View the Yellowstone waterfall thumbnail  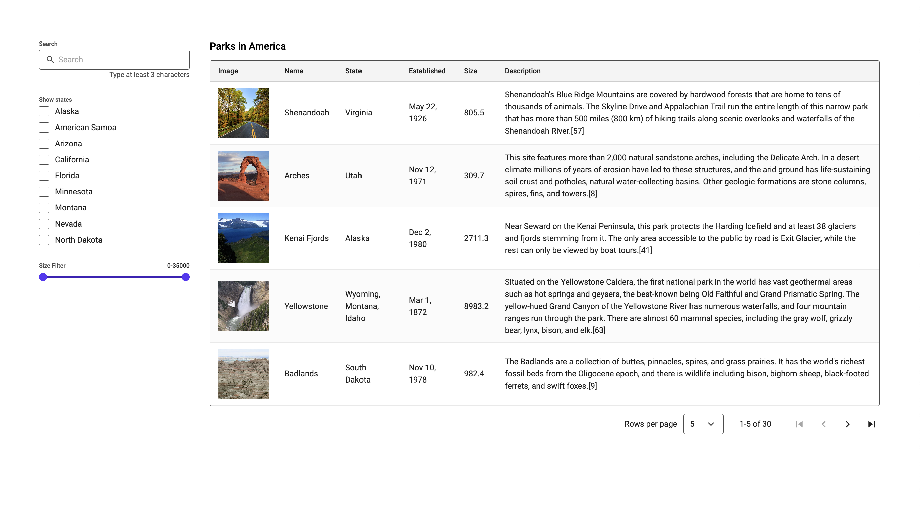point(243,306)
